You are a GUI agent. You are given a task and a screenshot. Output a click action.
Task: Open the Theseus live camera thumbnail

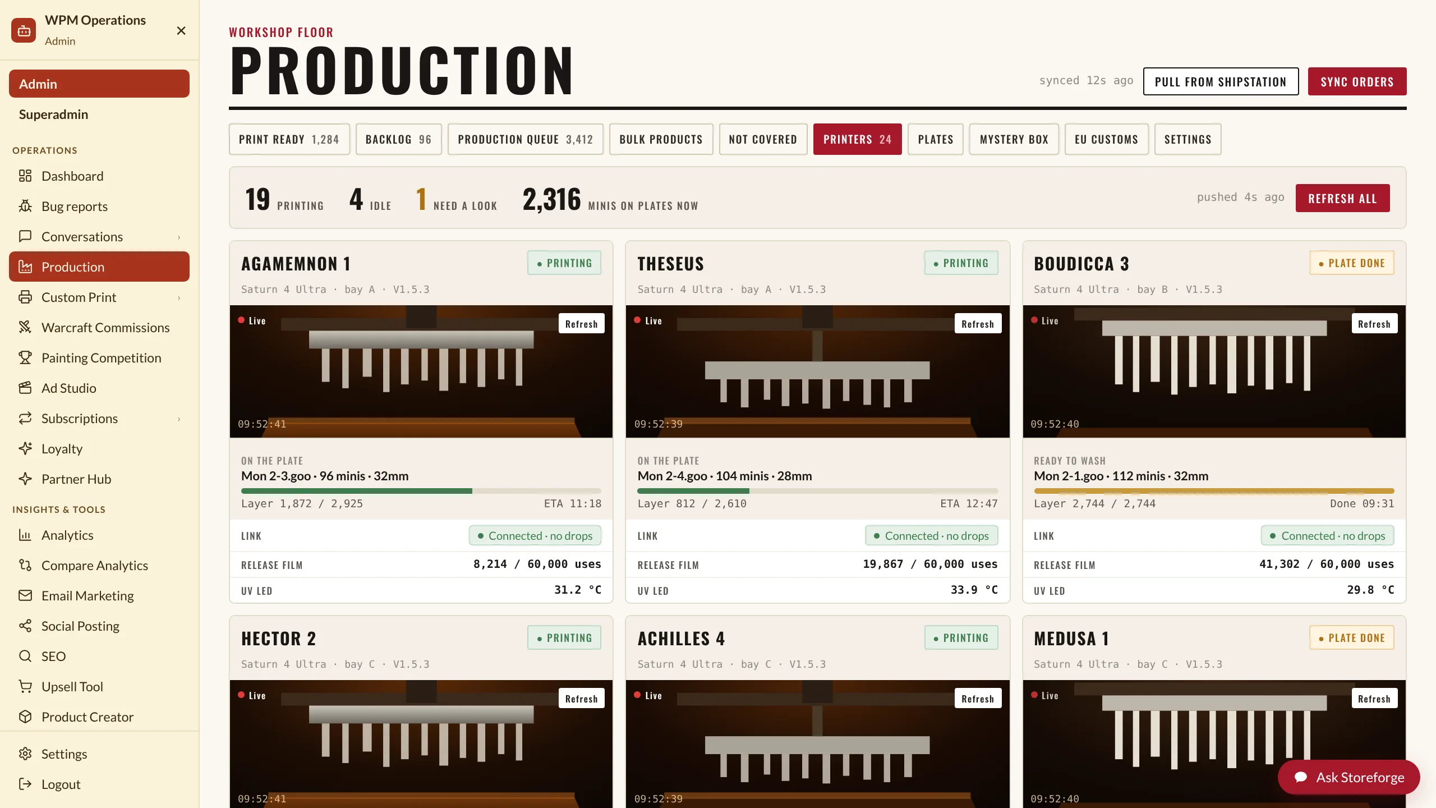817,371
